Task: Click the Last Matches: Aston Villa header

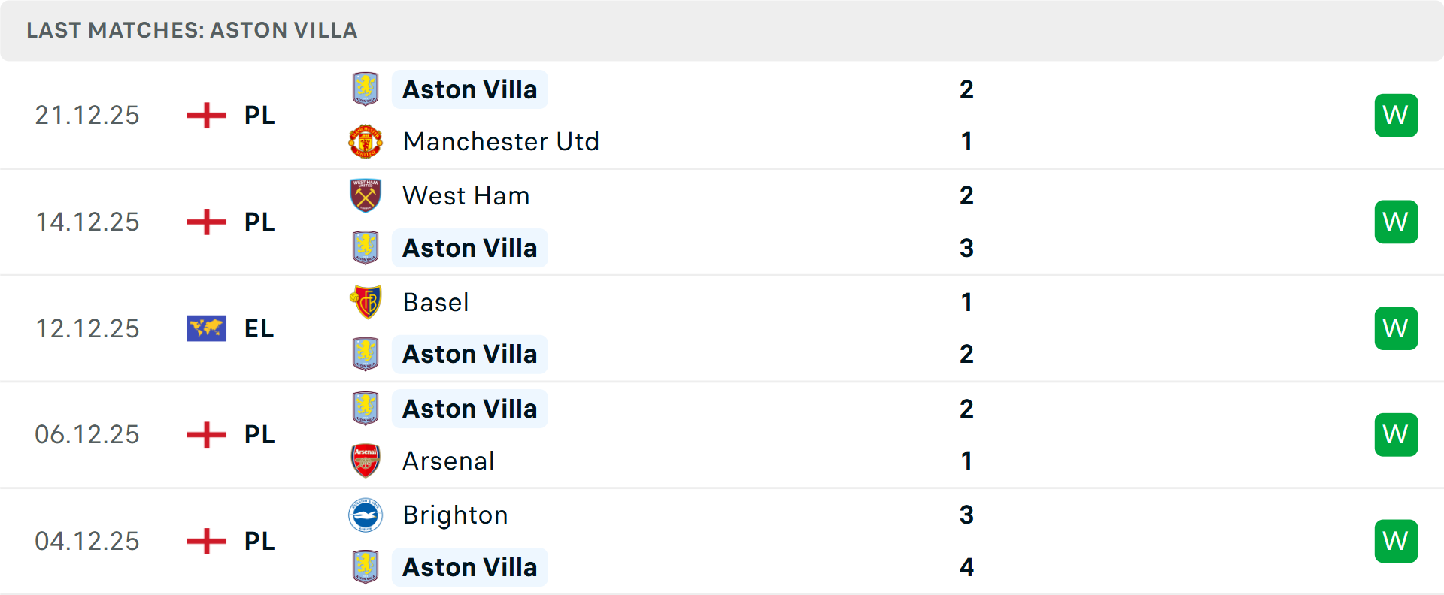Action: pyautogui.click(x=192, y=30)
